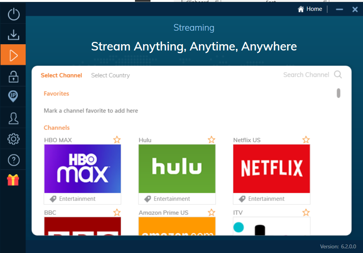Favorite BBC with its star
The width and height of the screenshot is (363, 253).
(117, 213)
